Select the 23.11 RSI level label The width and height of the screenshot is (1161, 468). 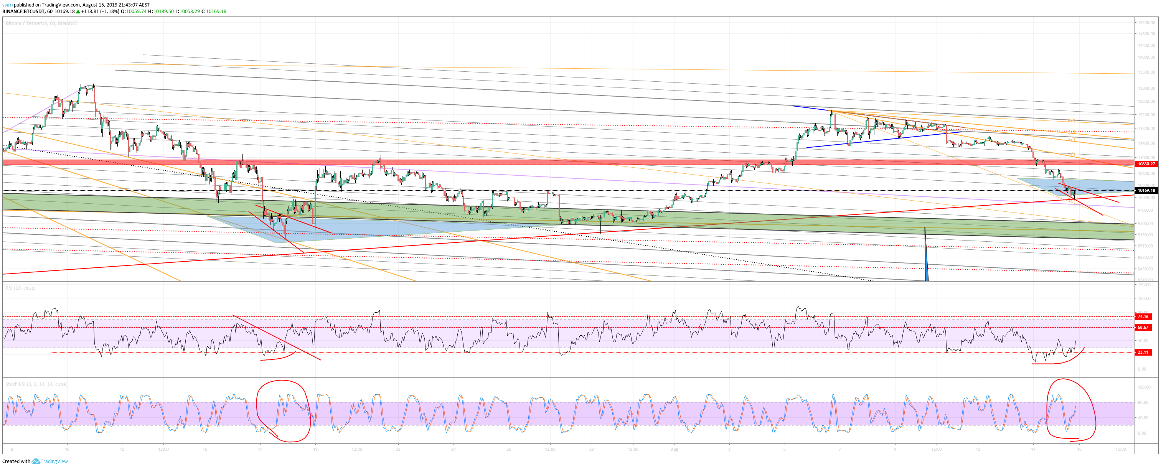[1143, 352]
